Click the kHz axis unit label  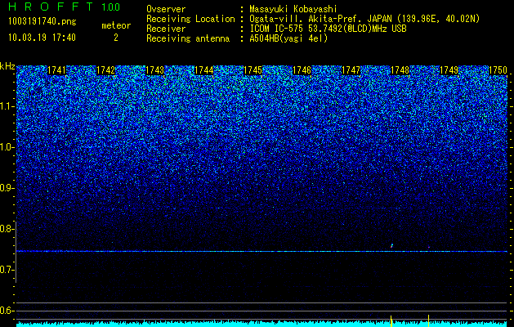pyautogui.click(x=7, y=66)
